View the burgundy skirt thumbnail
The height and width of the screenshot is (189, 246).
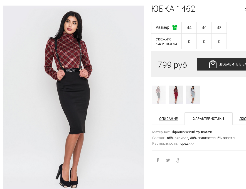176,95
